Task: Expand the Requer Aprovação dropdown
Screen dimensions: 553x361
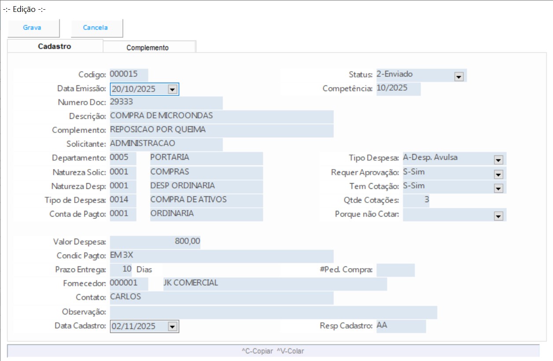Action: click(498, 174)
